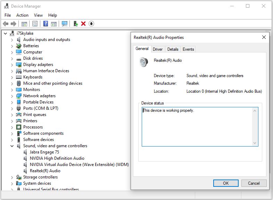The height and width of the screenshot is (200, 273).
Task: Click the Human Interface Devices icon
Action: (x=19, y=71)
